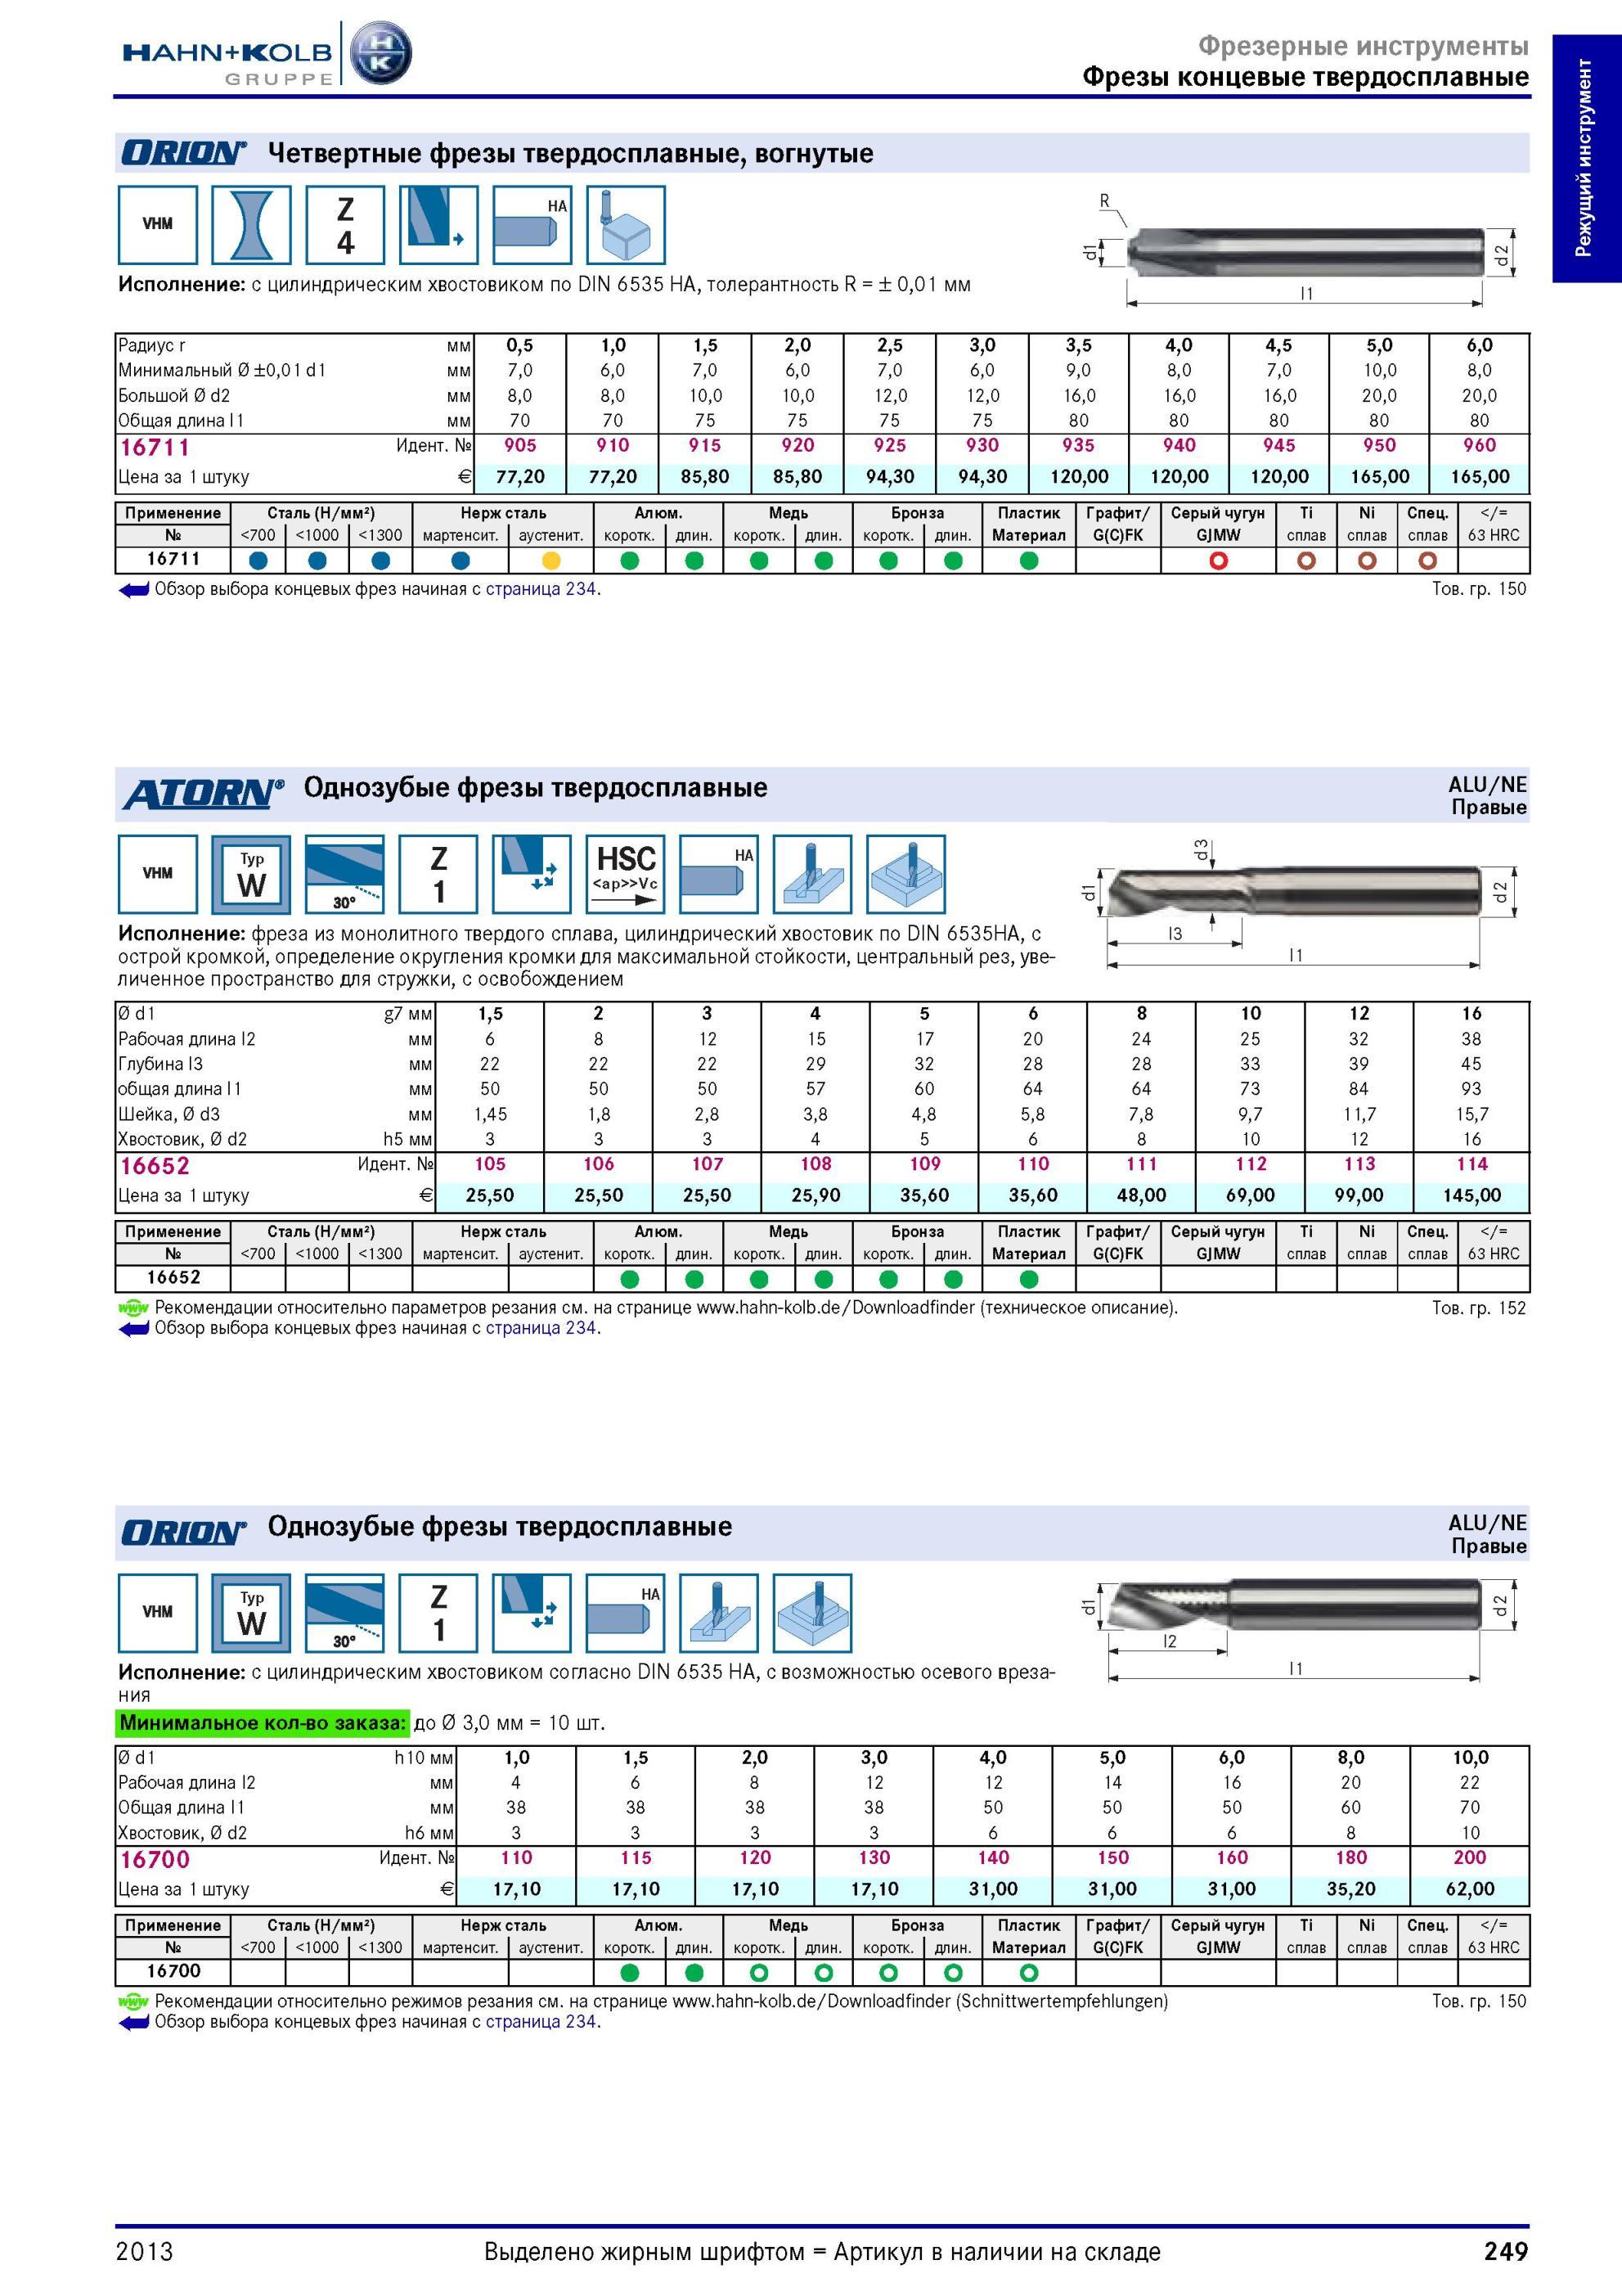Click the page title 'Фрезы концевые твердосплавные'

pos(1305,78)
